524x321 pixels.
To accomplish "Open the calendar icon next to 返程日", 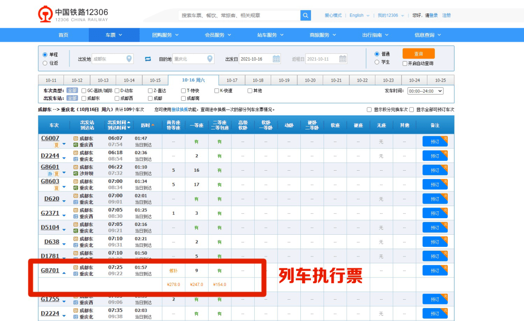I will (x=343, y=59).
